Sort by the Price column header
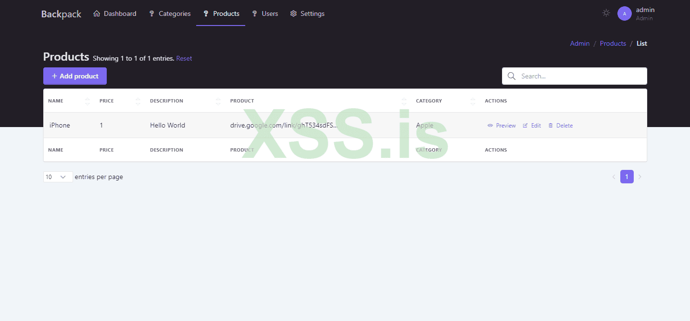690x321 pixels. [x=107, y=101]
